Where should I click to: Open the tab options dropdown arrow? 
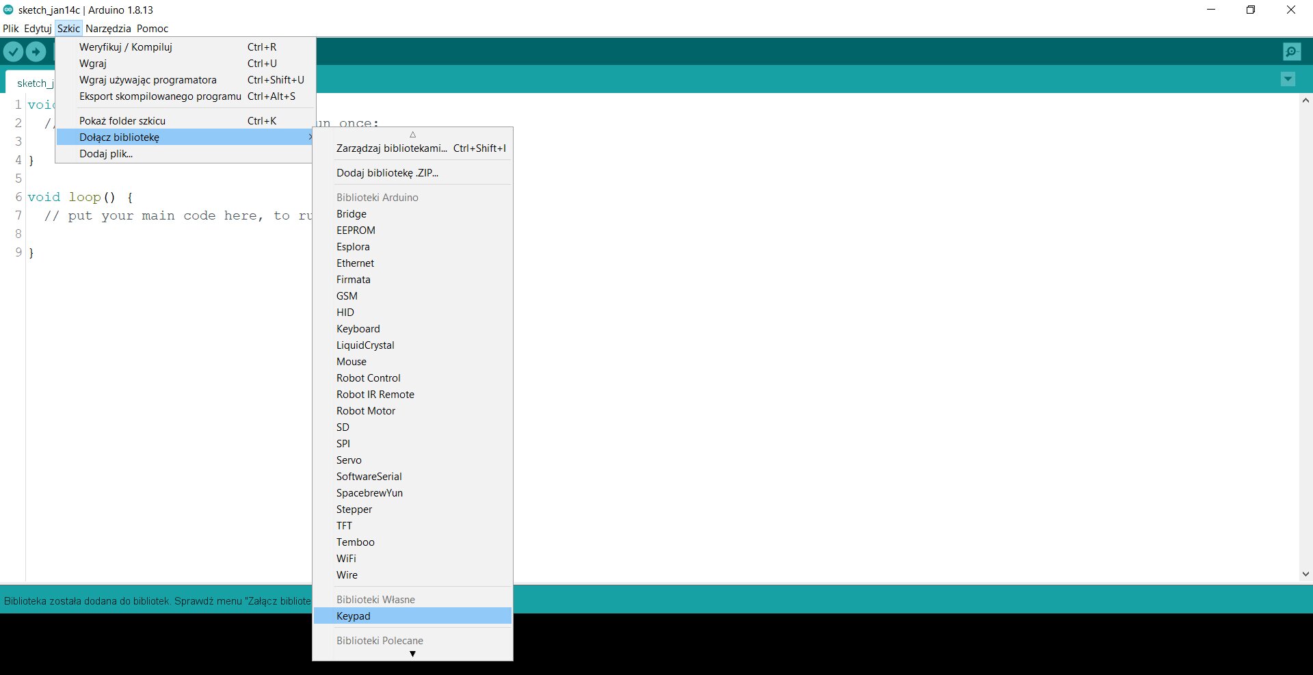(x=1288, y=79)
